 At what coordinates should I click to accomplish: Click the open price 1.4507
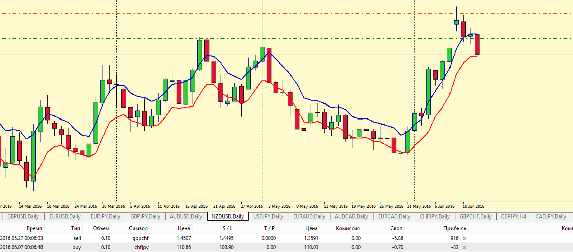coord(184,238)
